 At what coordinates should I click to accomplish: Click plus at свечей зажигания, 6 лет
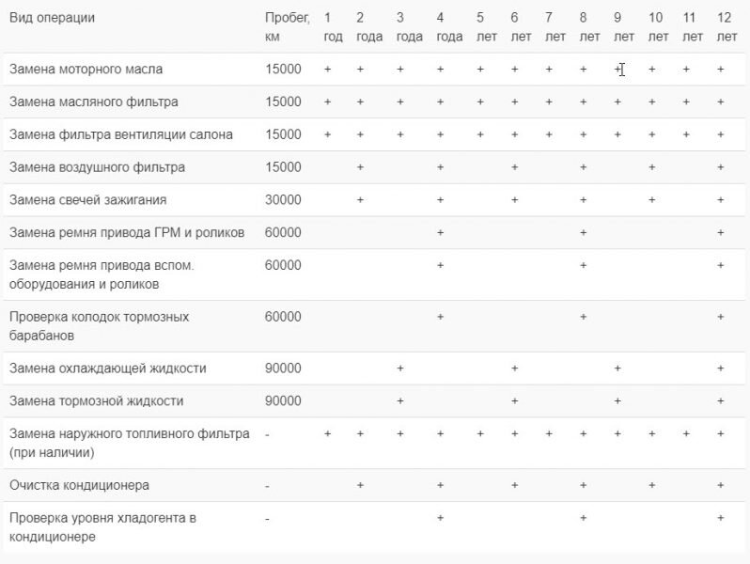pyautogui.click(x=515, y=200)
